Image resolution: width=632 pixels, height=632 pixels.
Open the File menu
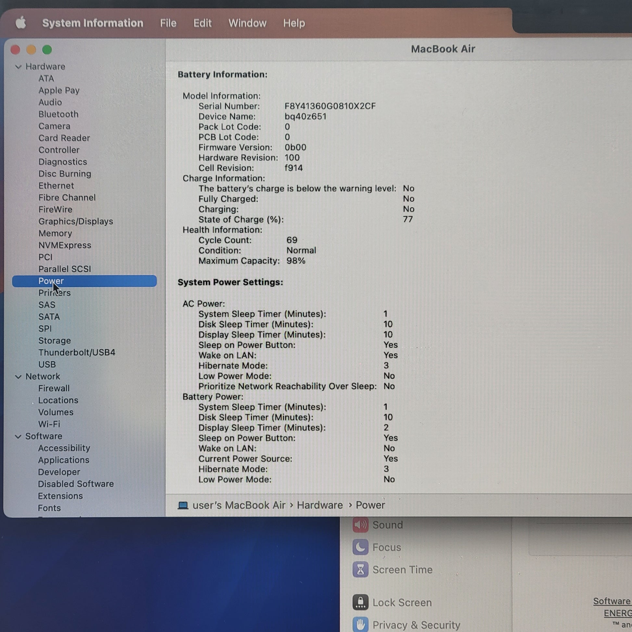pos(168,23)
